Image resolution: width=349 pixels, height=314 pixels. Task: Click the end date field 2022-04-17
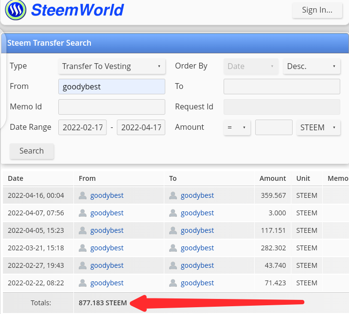point(141,127)
